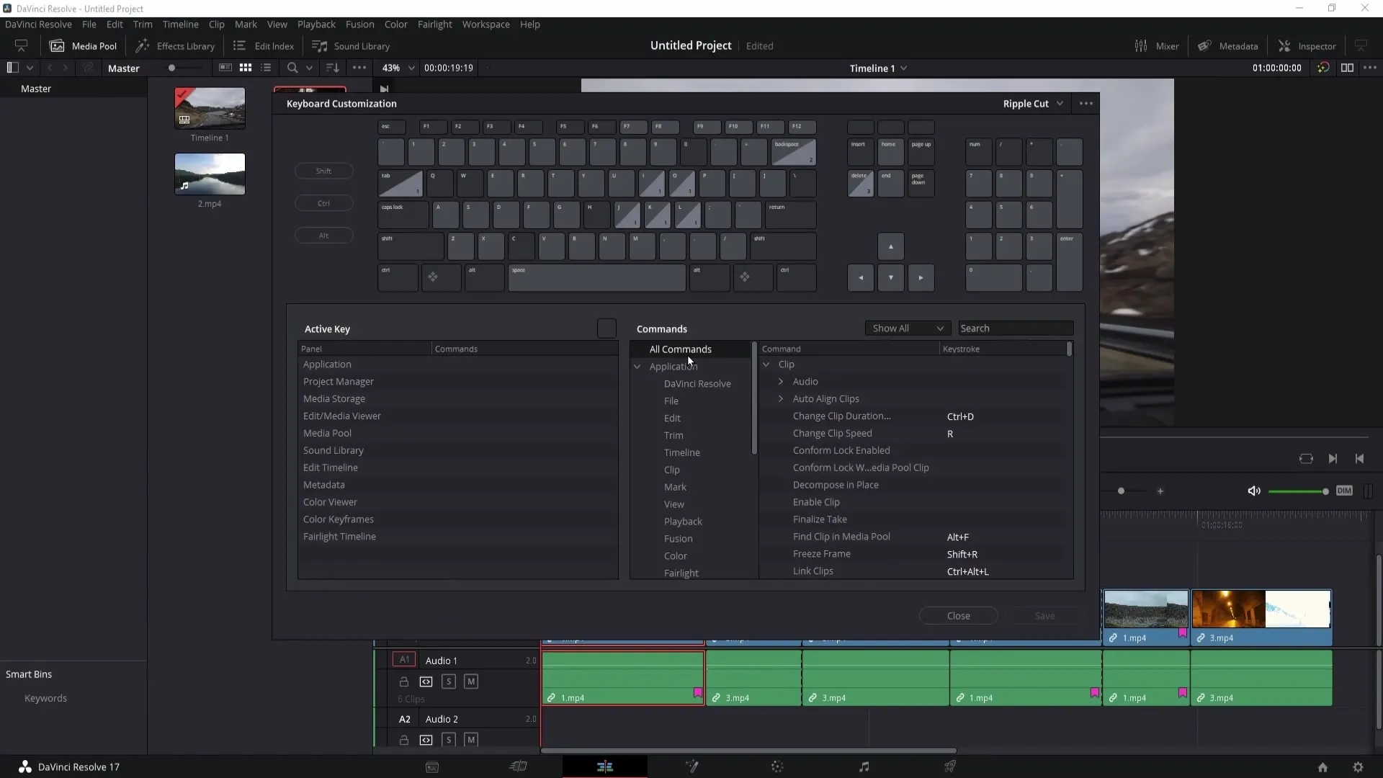The height and width of the screenshot is (778, 1383).
Task: Toggle Ctrl modifier key on keyboard
Action: tap(323, 203)
